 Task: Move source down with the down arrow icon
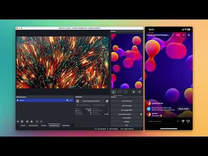click(x=41, y=121)
